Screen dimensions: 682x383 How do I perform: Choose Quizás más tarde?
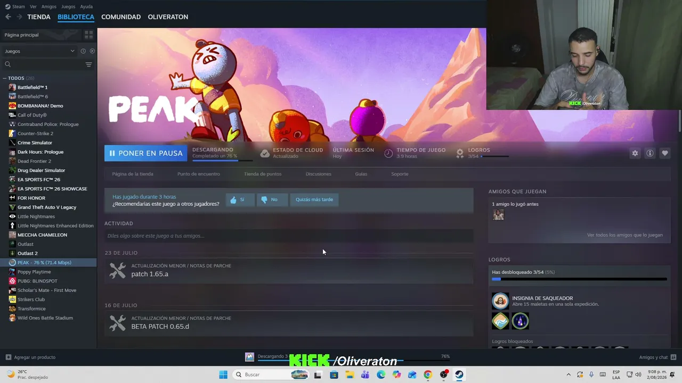pyautogui.click(x=314, y=199)
